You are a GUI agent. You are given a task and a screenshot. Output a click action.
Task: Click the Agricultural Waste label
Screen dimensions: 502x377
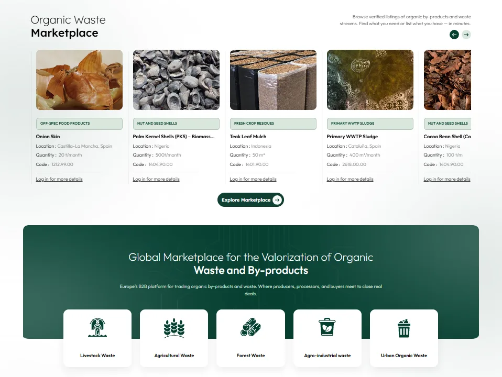coord(174,356)
